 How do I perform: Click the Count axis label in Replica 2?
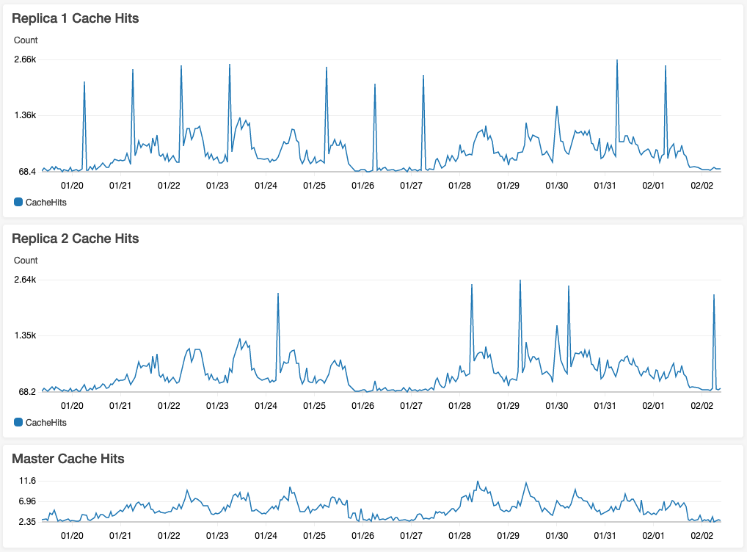click(x=26, y=261)
